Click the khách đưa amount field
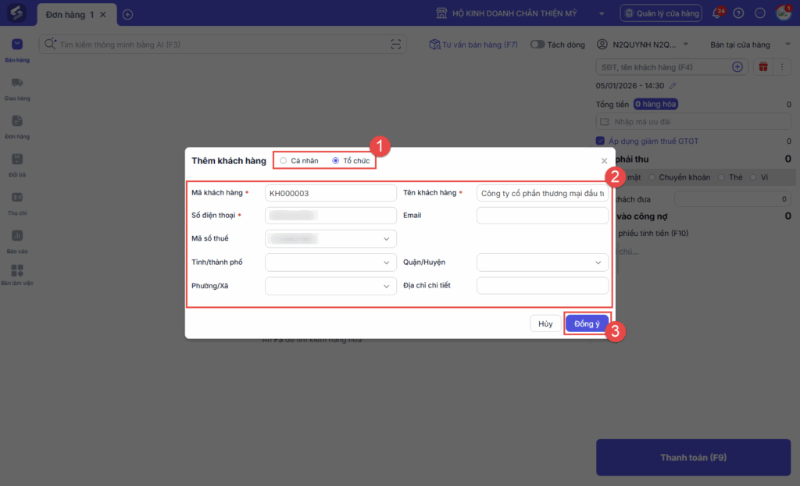This screenshot has height=486, width=800. pos(733,199)
